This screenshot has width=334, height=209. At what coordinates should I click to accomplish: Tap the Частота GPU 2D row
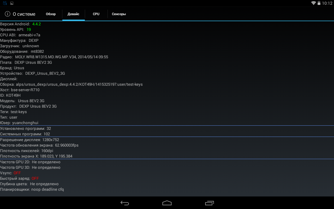point(167,162)
